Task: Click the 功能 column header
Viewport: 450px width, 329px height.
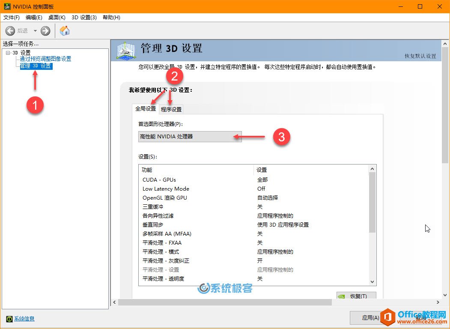Action: pyautogui.click(x=196, y=170)
